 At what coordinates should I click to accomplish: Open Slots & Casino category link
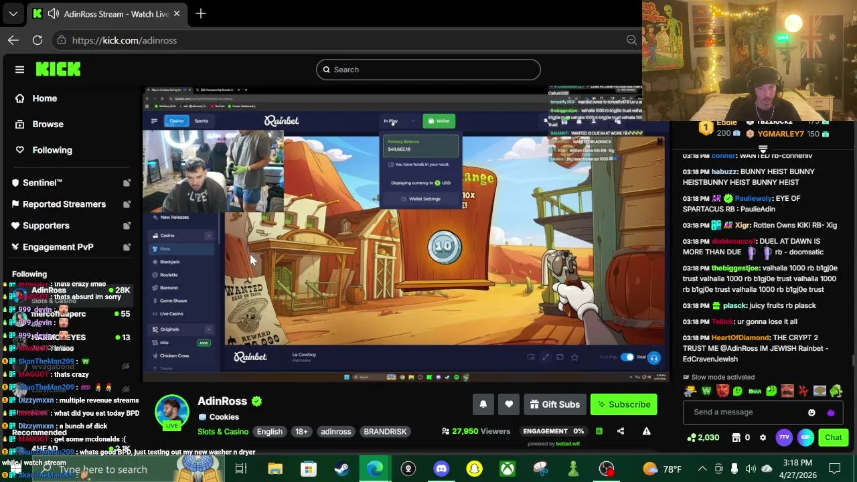223,432
